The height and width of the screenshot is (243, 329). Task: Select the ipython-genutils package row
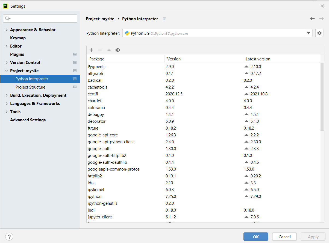pyautogui.click(x=204, y=203)
